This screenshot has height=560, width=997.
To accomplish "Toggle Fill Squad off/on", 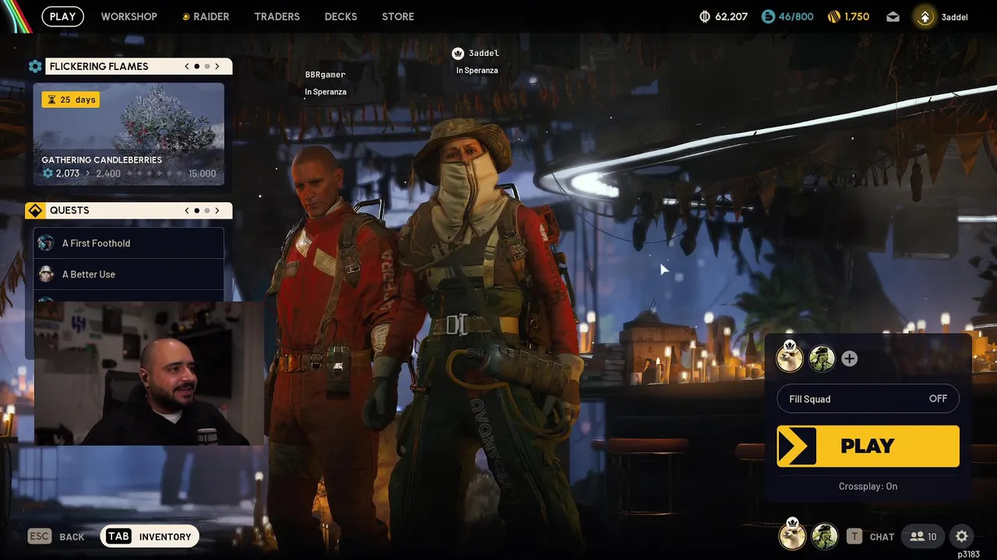I will tap(868, 399).
